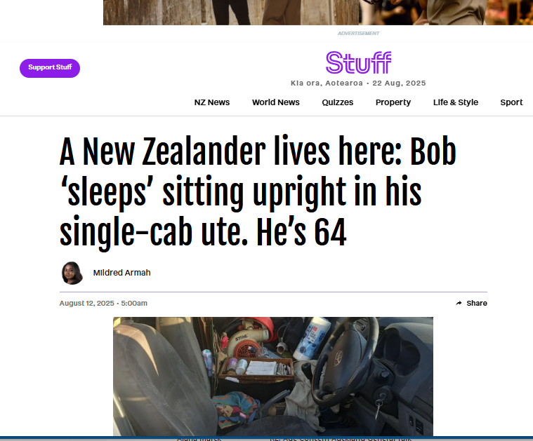Go to the Quizzes section
The image size is (533, 441).
click(x=338, y=102)
